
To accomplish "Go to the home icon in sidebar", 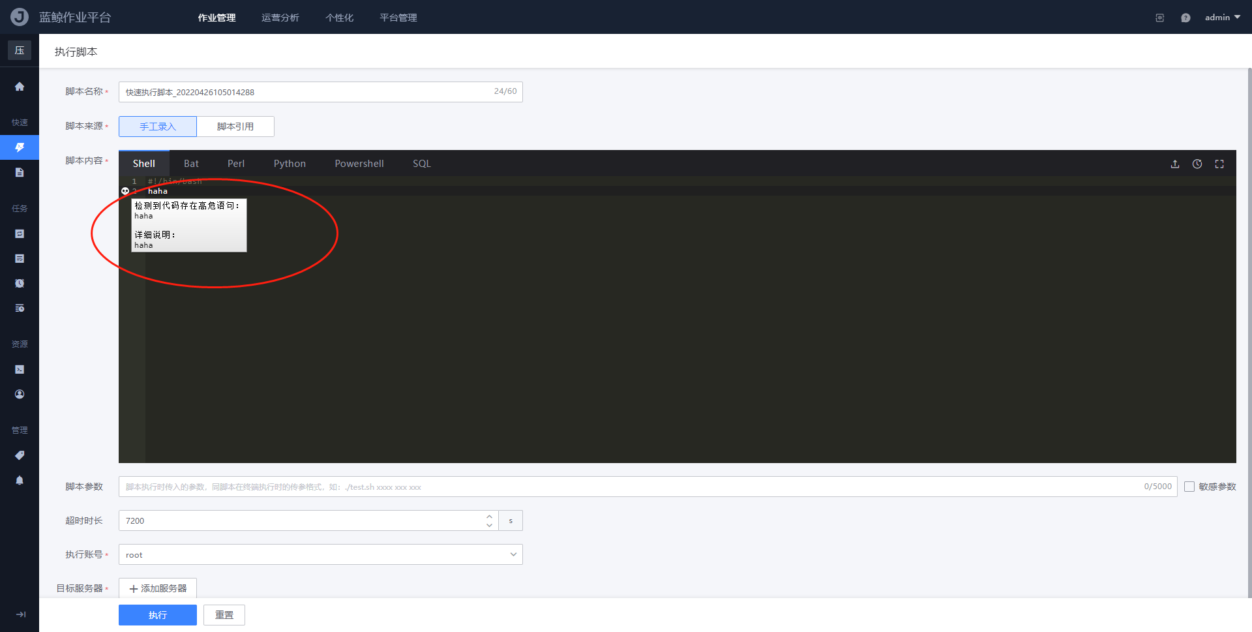I will coord(20,87).
